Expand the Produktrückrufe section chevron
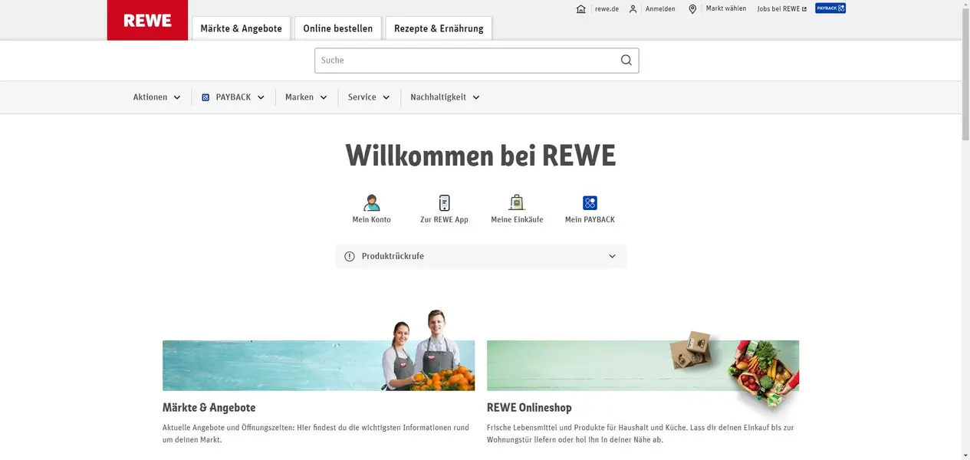970x460 pixels. coord(612,256)
